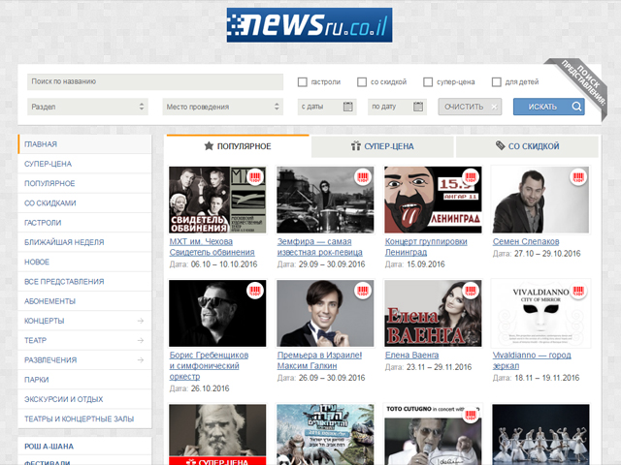Click the 'с даты' date field
621x465 pixels.
tap(327, 107)
